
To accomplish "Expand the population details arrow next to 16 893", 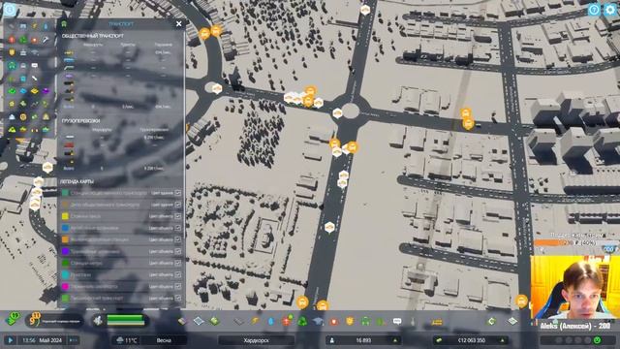I will tap(395, 340).
